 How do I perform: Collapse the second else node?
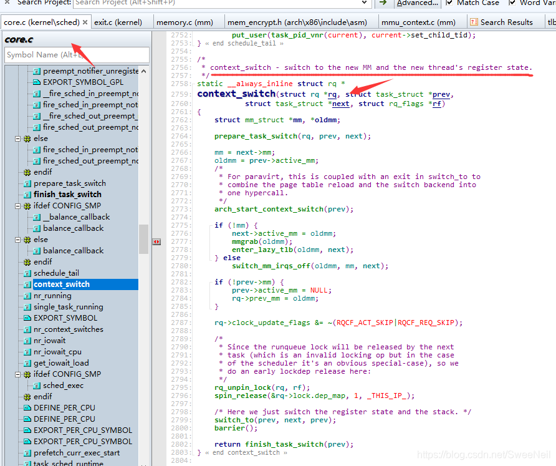[17, 240]
